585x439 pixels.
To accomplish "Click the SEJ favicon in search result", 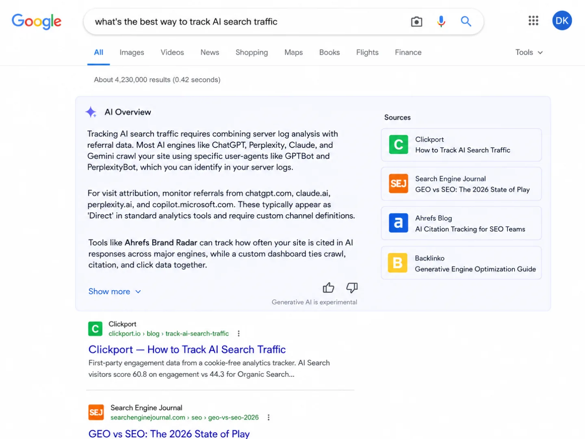I will coord(96,413).
